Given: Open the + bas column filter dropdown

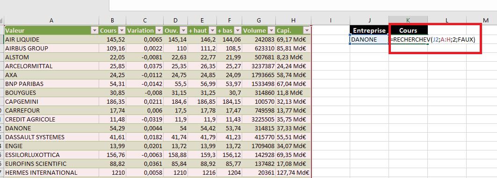Looking at the screenshot, I should pyautogui.click(x=238, y=31).
